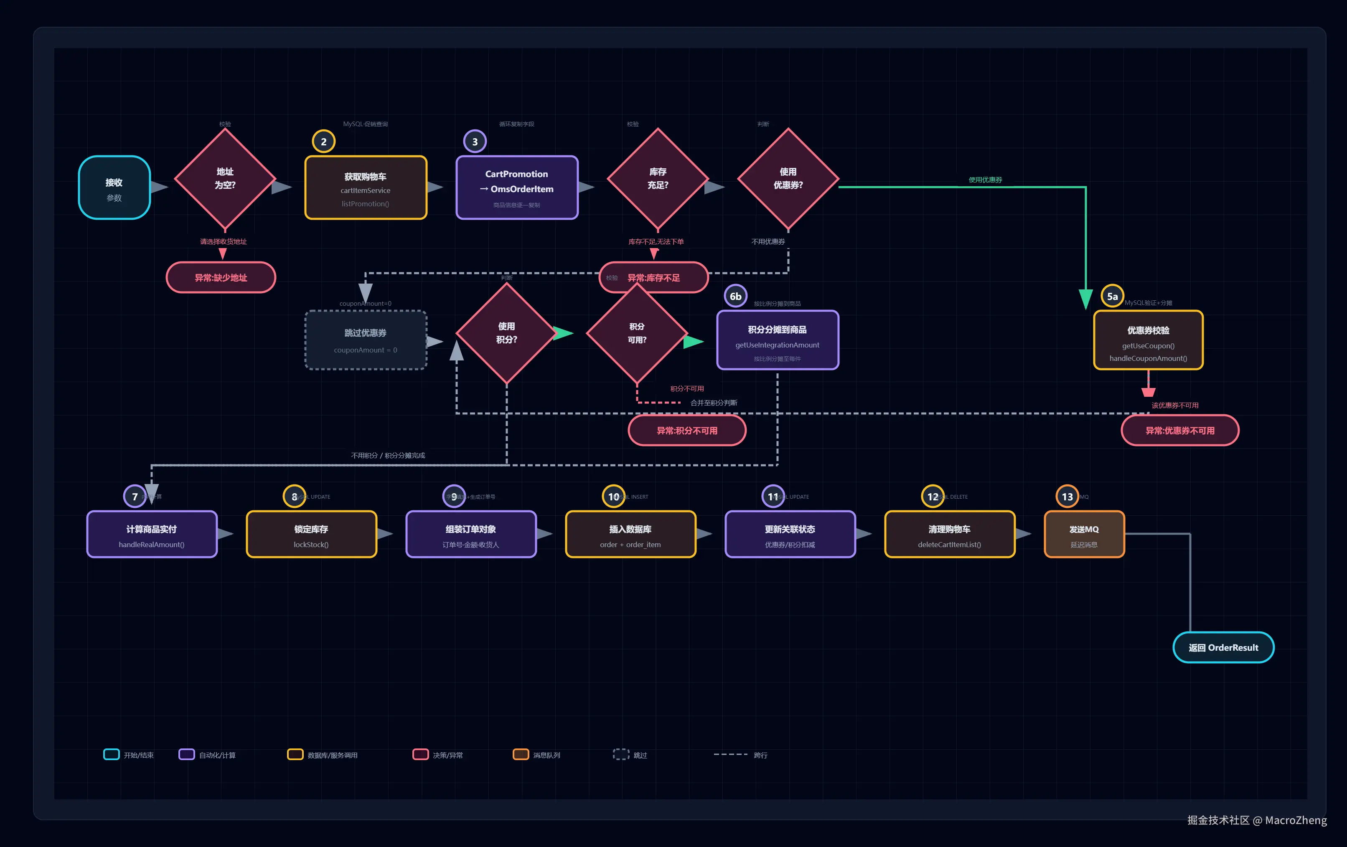Image resolution: width=1347 pixels, height=847 pixels.
Task: Select the 异常:缺少地址 error node
Action: pyautogui.click(x=221, y=277)
